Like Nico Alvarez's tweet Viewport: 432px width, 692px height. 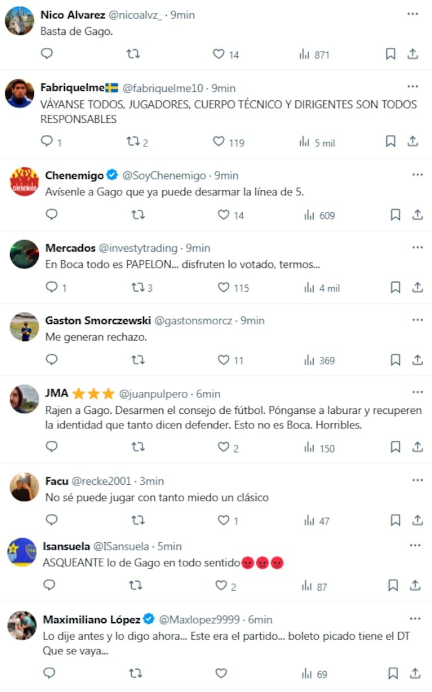coord(219,54)
